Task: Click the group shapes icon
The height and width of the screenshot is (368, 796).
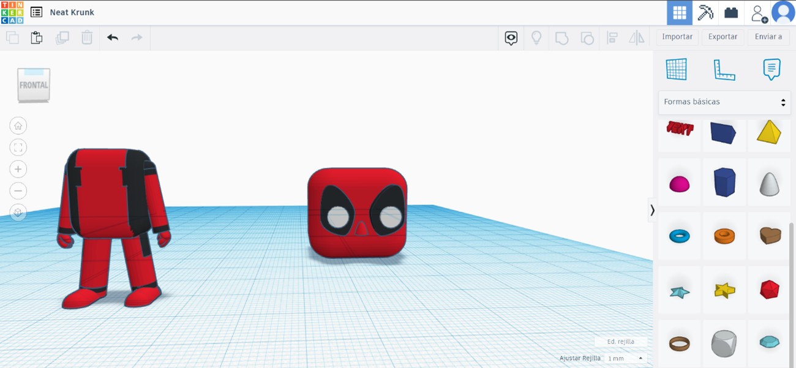Action: [561, 38]
